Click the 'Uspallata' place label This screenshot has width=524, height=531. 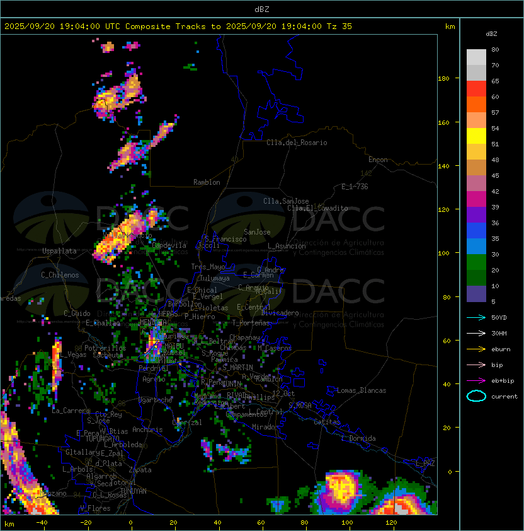coord(59,251)
